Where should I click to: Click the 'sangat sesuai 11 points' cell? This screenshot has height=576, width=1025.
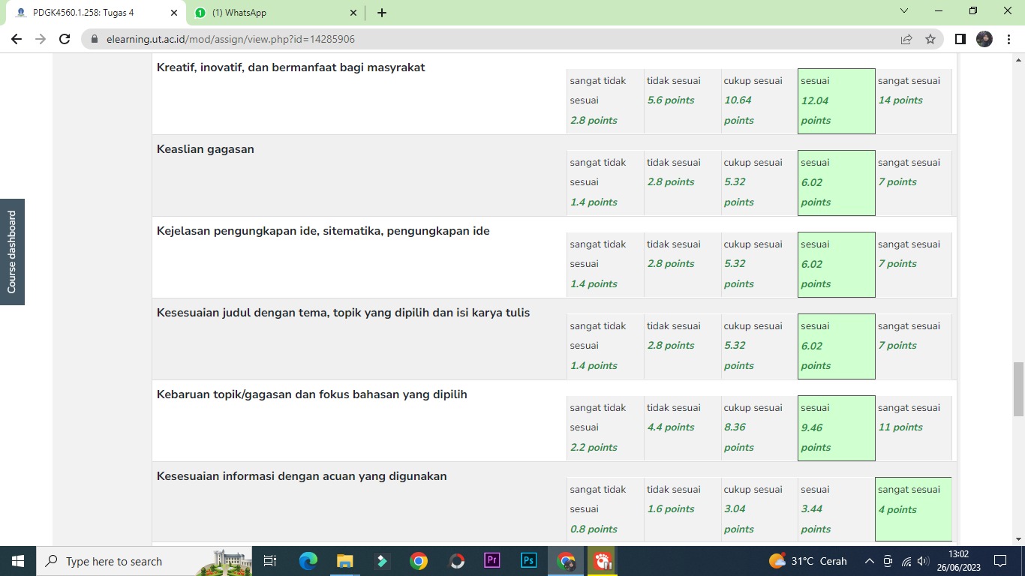click(x=913, y=428)
